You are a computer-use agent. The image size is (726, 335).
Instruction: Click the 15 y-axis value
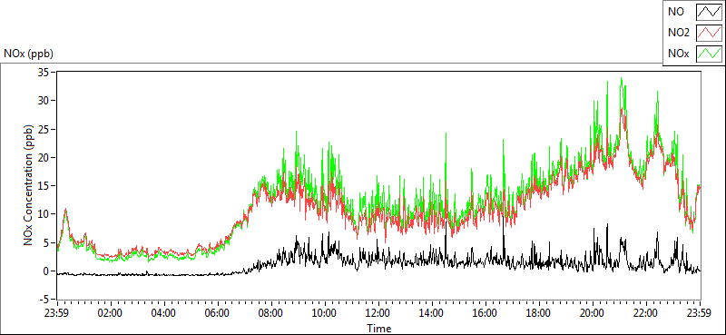click(x=44, y=185)
